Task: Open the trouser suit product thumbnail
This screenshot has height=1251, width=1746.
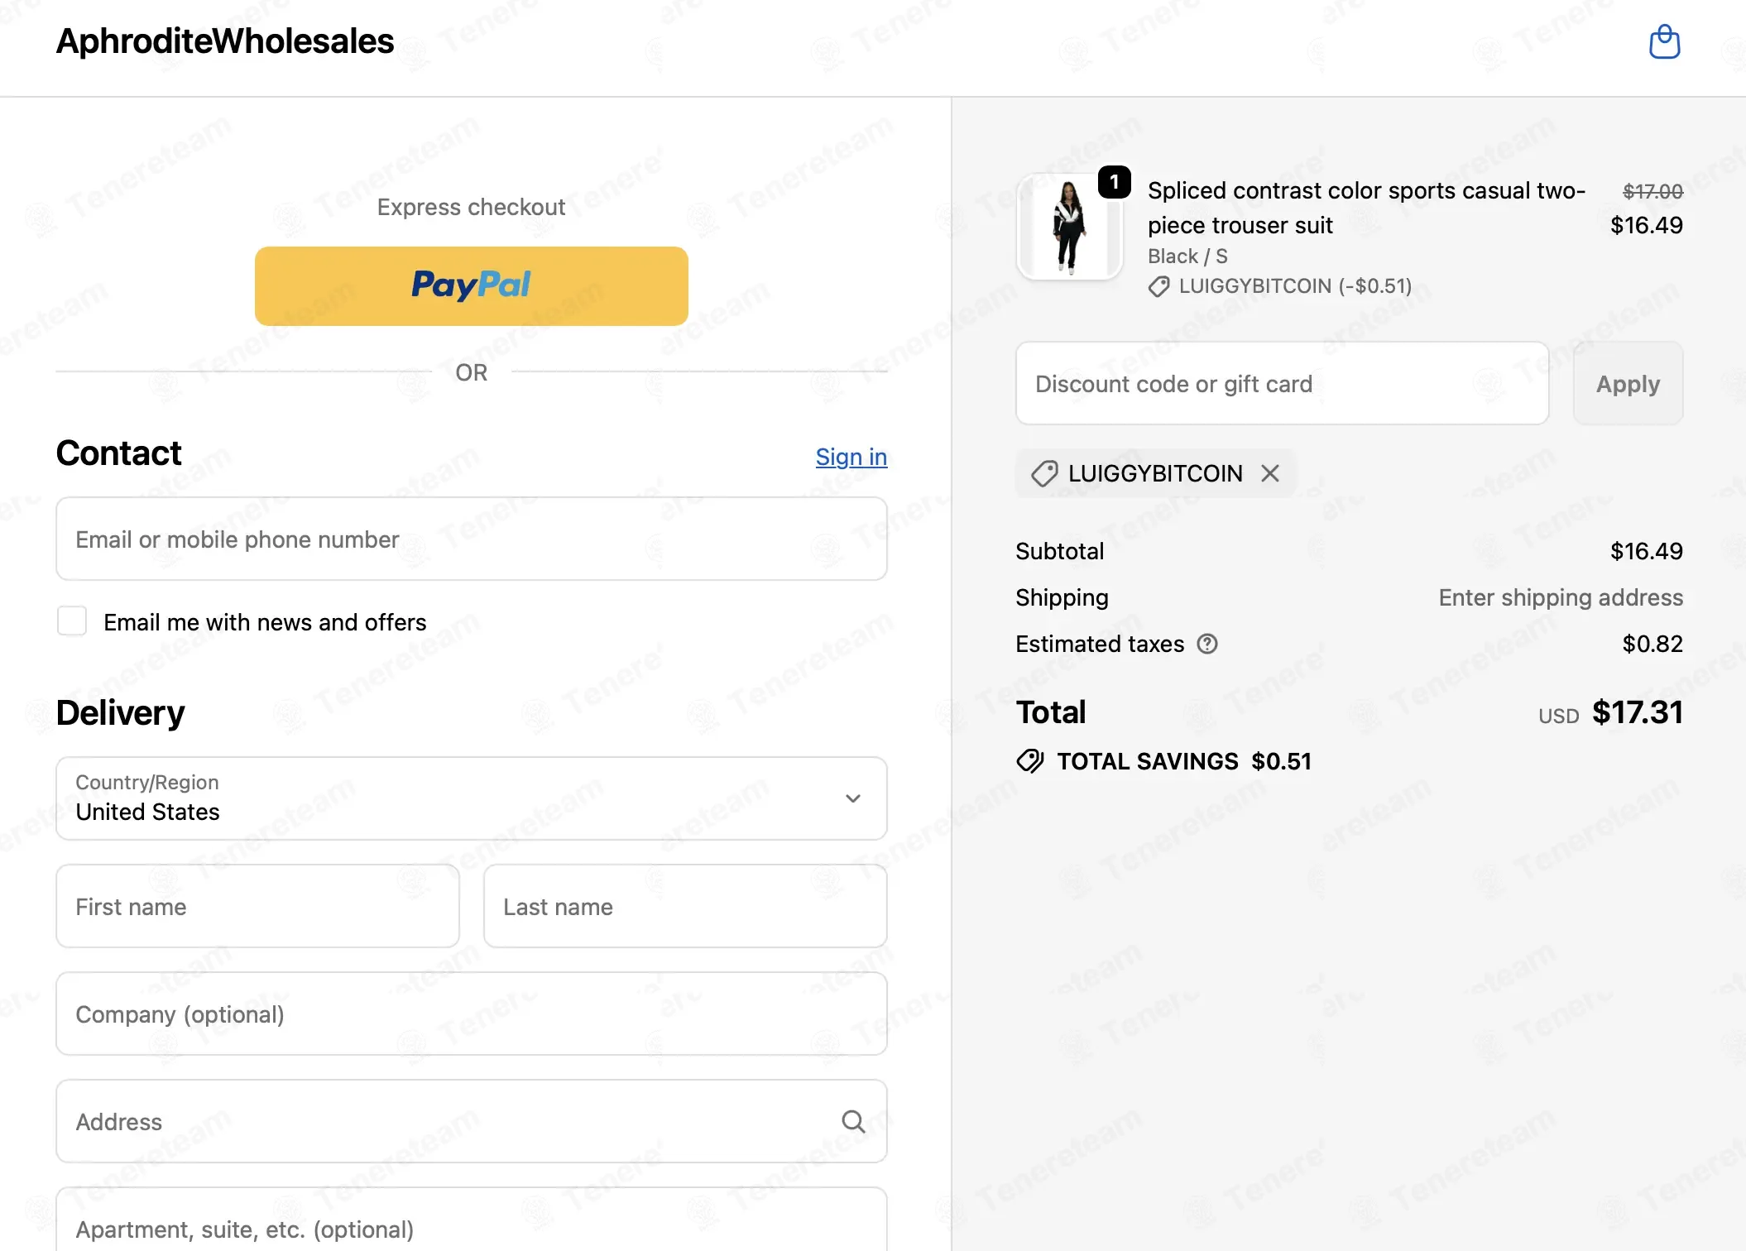Action: [x=1069, y=227]
